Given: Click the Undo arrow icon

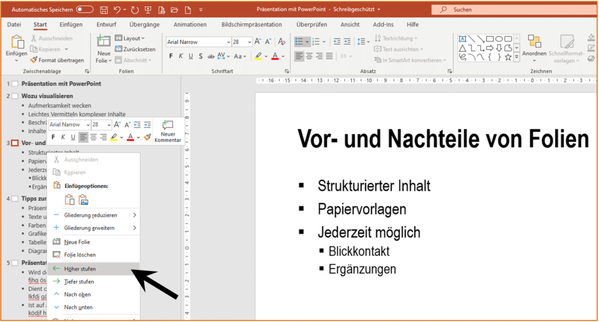Looking at the screenshot, I should coord(117,9).
